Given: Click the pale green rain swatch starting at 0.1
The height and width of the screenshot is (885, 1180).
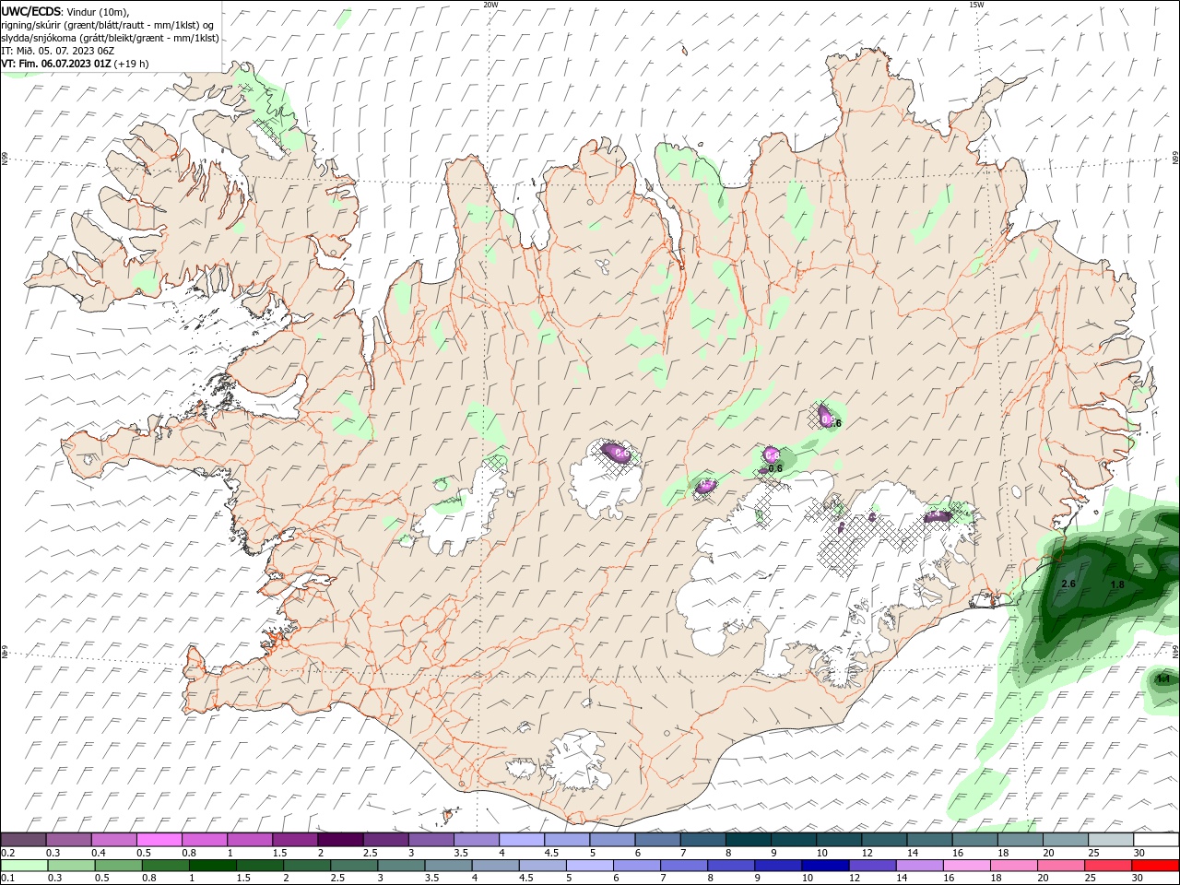Looking at the screenshot, I should pyautogui.click(x=24, y=866).
